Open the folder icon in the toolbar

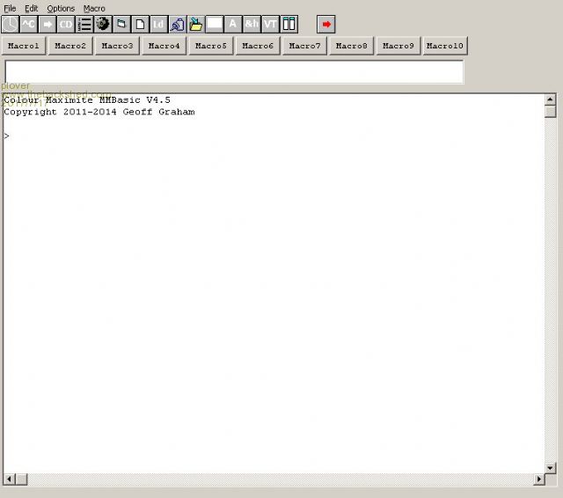pos(196,25)
